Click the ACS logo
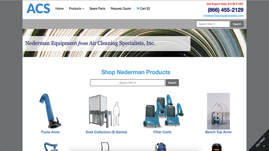 (x=38, y=9)
